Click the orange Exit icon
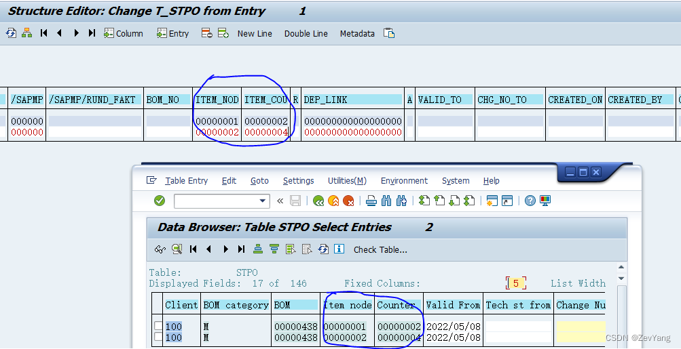The width and height of the screenshot is (681, 349). [333, 201]
